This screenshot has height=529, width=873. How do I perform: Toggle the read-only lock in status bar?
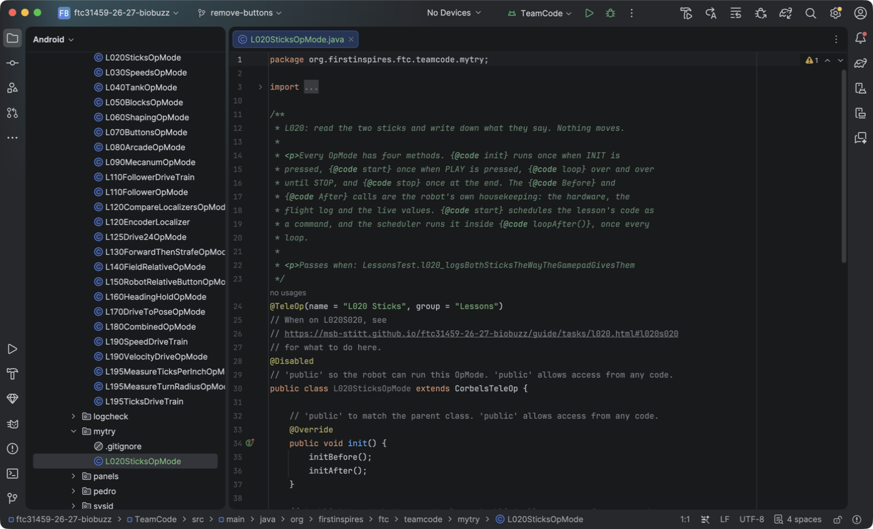pyautogui.click(x=838, y=519)
